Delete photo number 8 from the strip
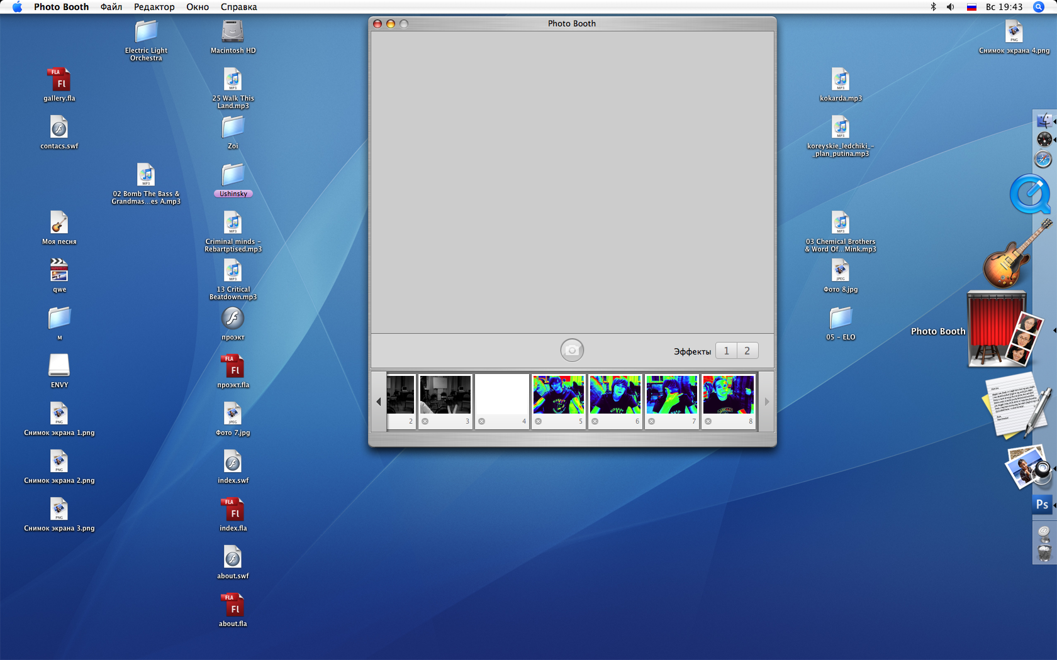The image size is (1057, 660). tap(708, 421)
